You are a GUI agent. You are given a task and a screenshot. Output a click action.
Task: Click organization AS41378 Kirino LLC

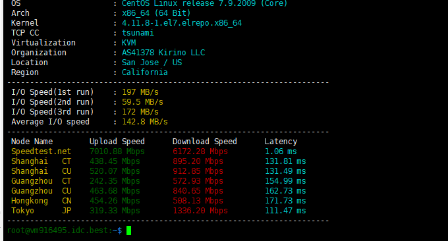(163, 53)
